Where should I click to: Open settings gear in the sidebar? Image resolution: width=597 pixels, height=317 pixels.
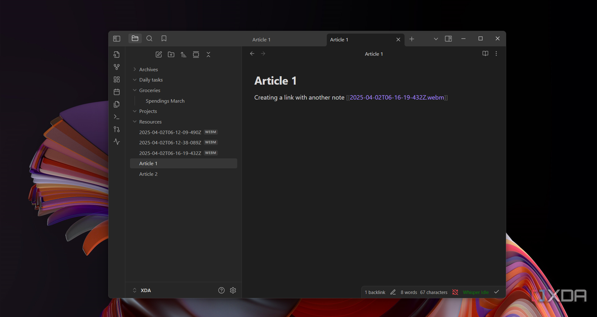[233, 290]
